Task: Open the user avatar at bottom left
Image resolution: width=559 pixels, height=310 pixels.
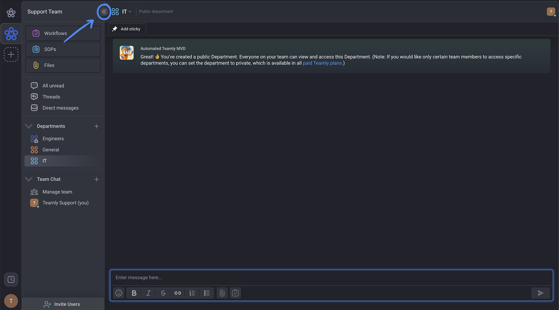Action: point(11,301)
